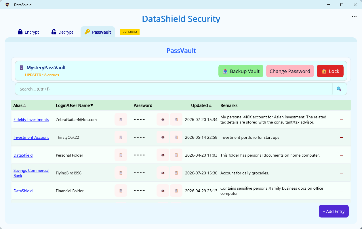
Task: Copy the Investment Account password
Action: pyautogui.click(x=176, y=137)
